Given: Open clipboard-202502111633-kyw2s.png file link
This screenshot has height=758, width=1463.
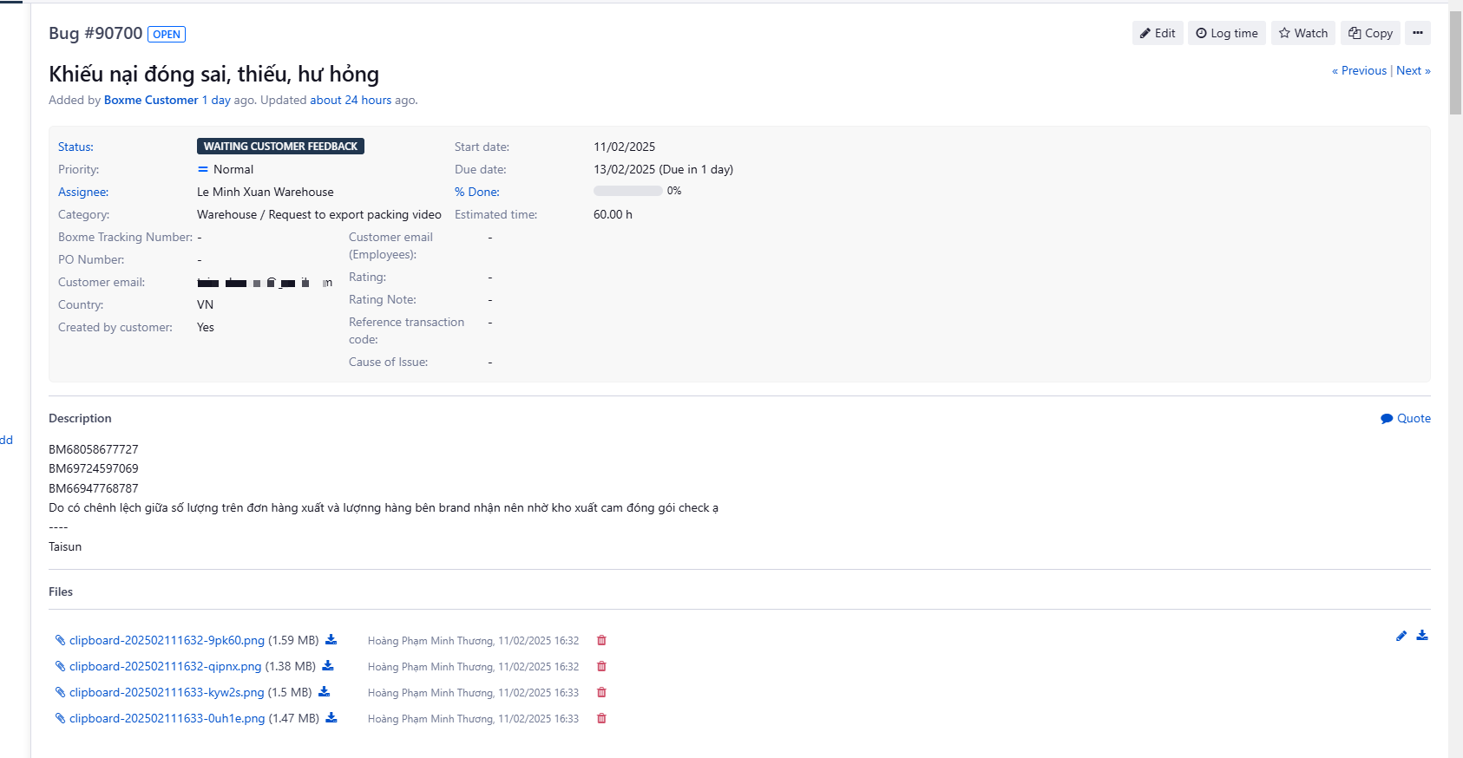Looking at the screenshot, I should [x=167, y=693].
